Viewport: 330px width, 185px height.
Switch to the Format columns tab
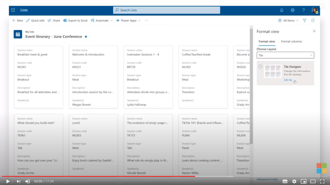point(292,42)
